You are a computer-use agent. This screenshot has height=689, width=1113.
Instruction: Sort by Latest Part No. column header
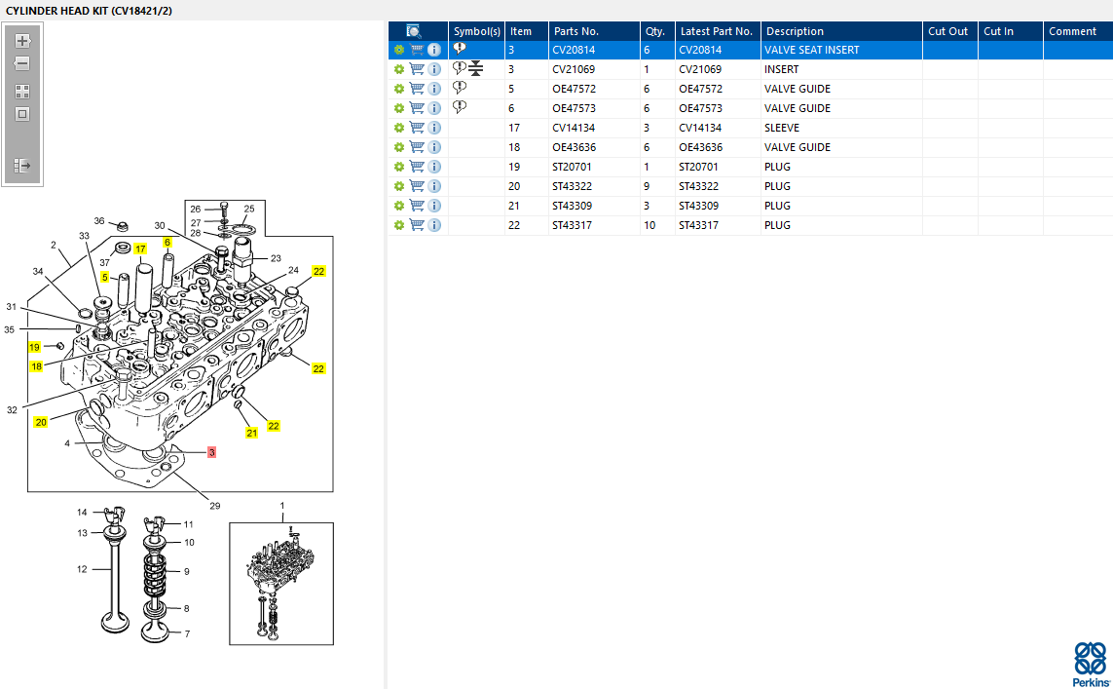pos(718,31)
